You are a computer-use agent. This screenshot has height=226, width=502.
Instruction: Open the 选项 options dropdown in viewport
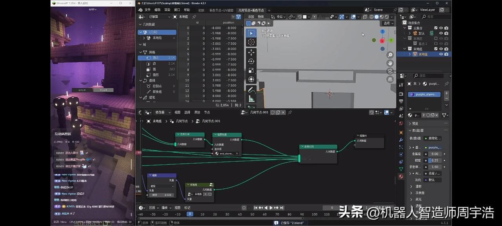tap(388, 23)
